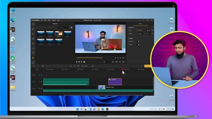Open the Windows Start menu
The image size is (212, 119).
[78, 109]
